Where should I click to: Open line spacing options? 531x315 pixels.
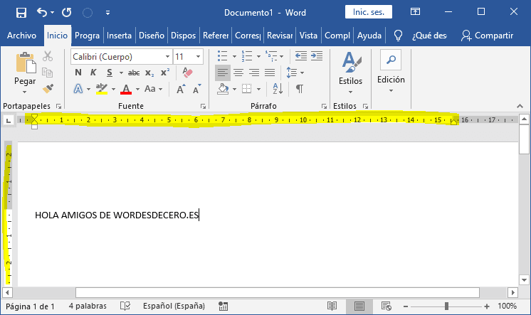(x=295, y=73)
